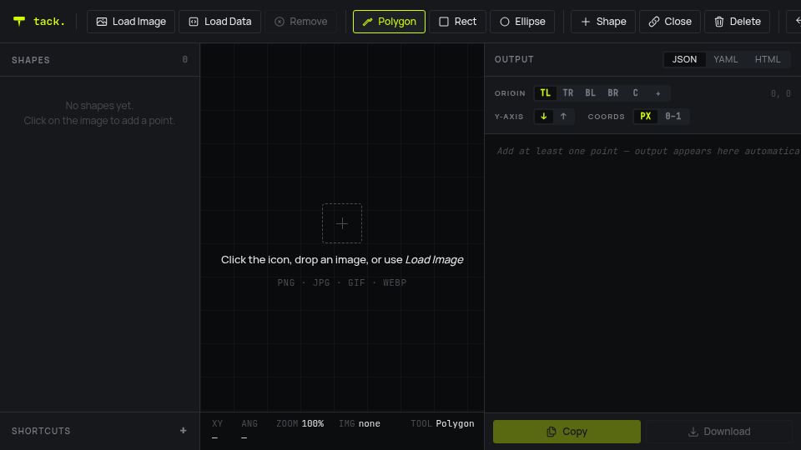801x450 pixels.
Task: Set origin to TL
Action: coord(545,92)
